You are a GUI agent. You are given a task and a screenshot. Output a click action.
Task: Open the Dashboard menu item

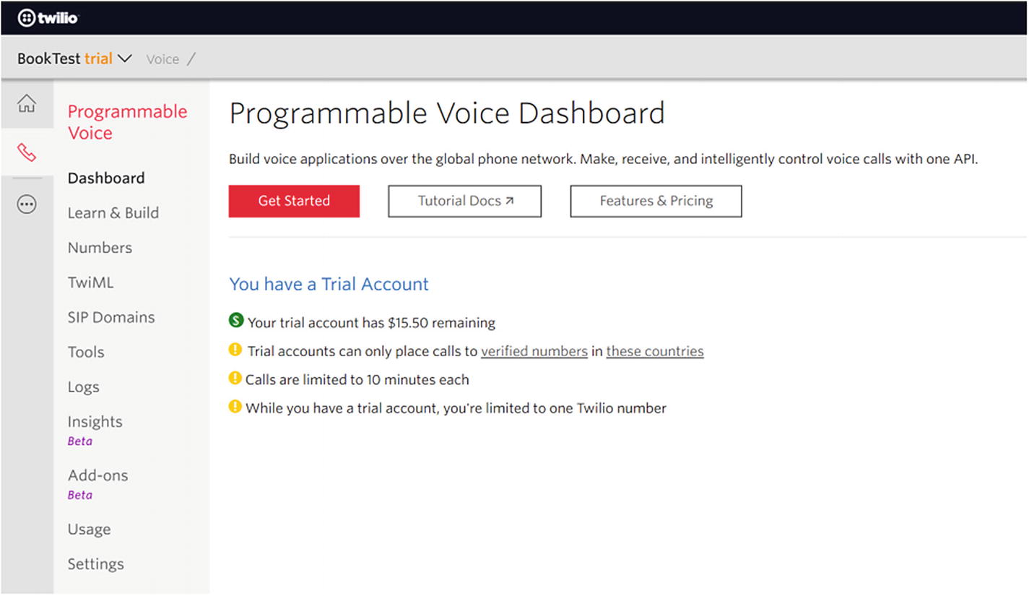tap(106, 178)
